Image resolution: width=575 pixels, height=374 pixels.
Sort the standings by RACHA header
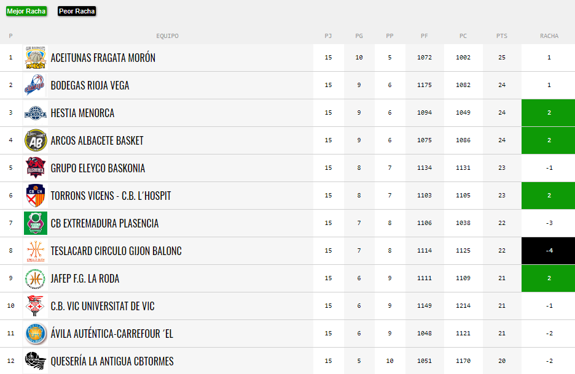click(x=549, y=36)
